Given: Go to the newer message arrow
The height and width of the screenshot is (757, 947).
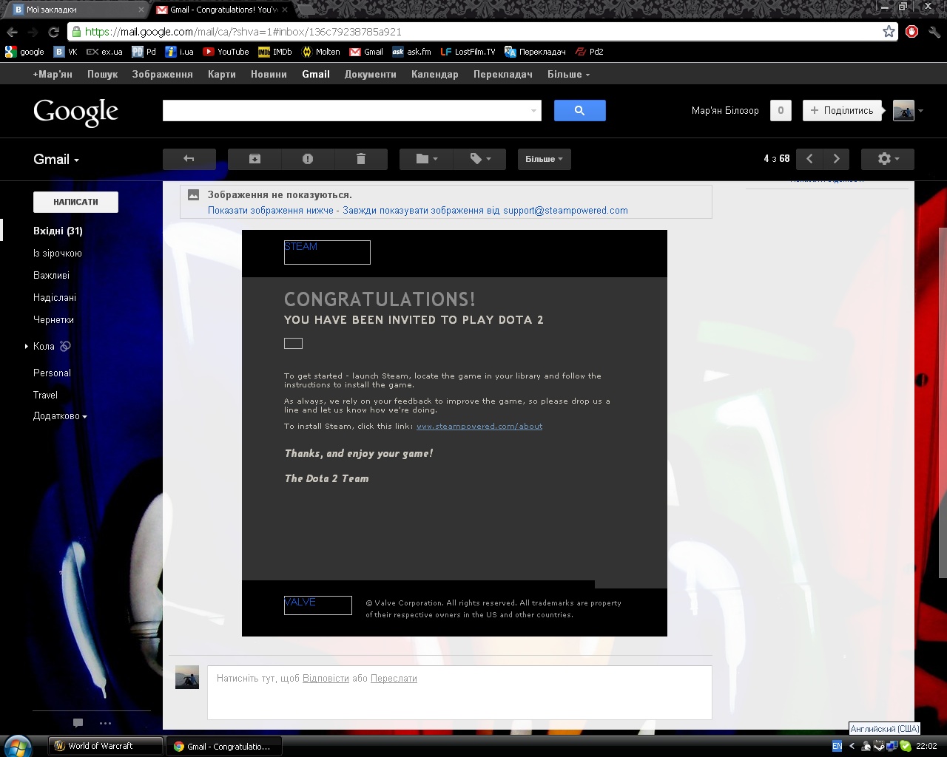Looking at the screenshot, I should pos(809,159).
